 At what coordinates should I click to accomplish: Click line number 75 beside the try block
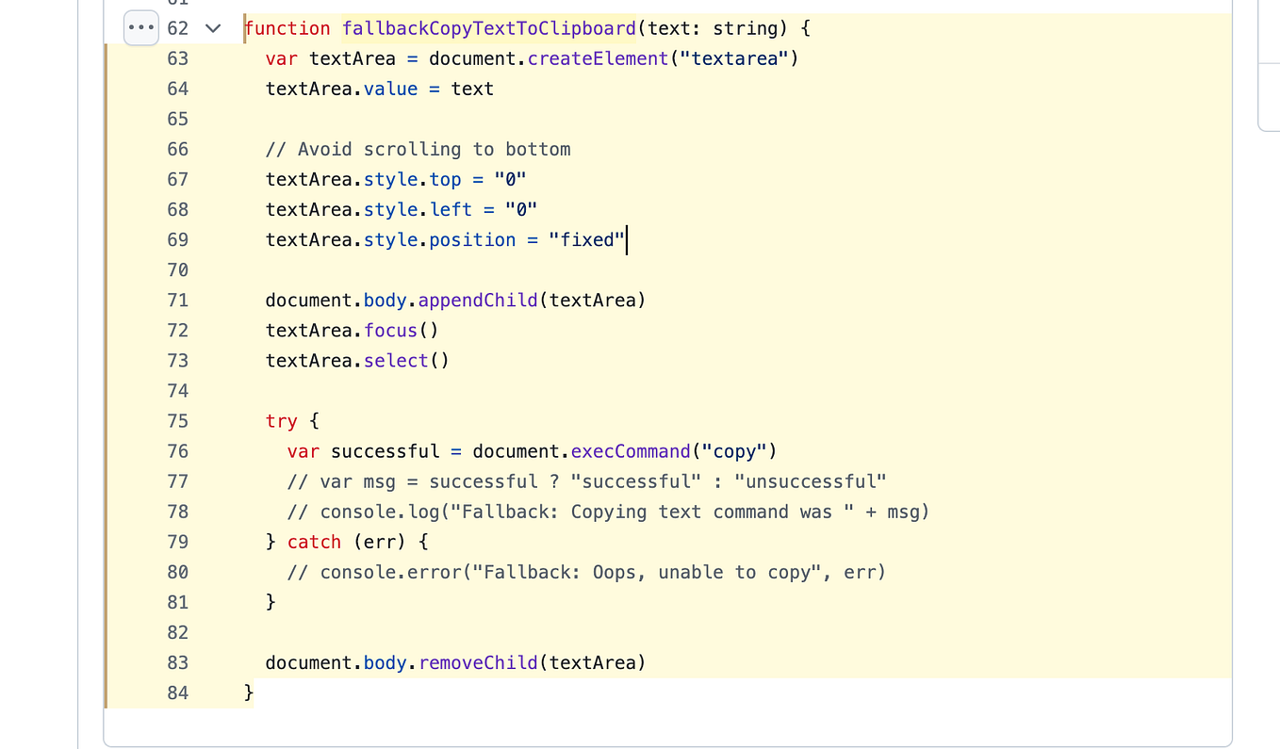click(177, 421)
